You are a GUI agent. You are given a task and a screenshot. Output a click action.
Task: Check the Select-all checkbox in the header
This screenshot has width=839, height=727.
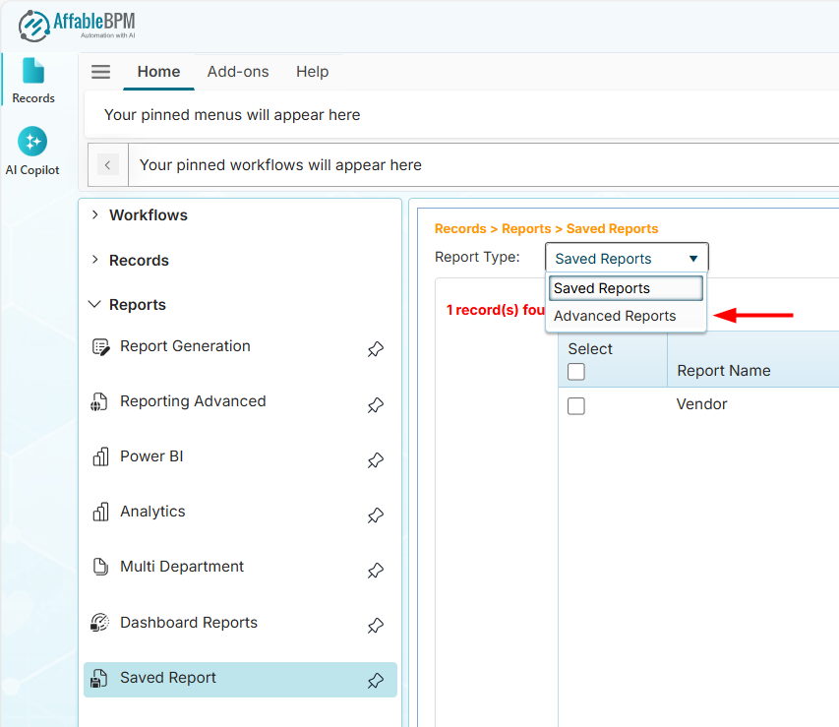575,371
